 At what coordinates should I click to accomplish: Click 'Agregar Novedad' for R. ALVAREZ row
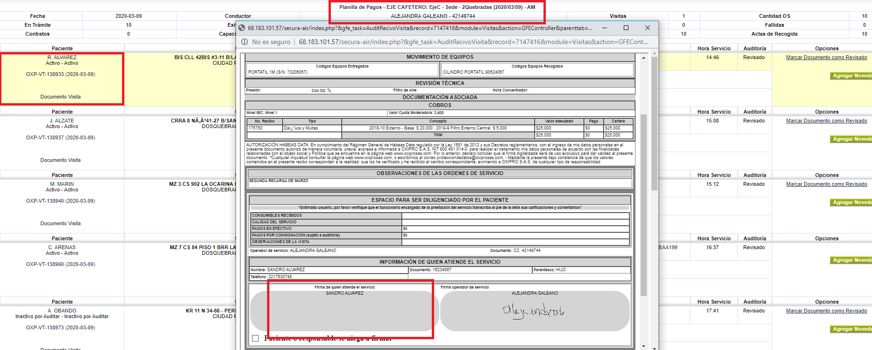tap(851, 76)
